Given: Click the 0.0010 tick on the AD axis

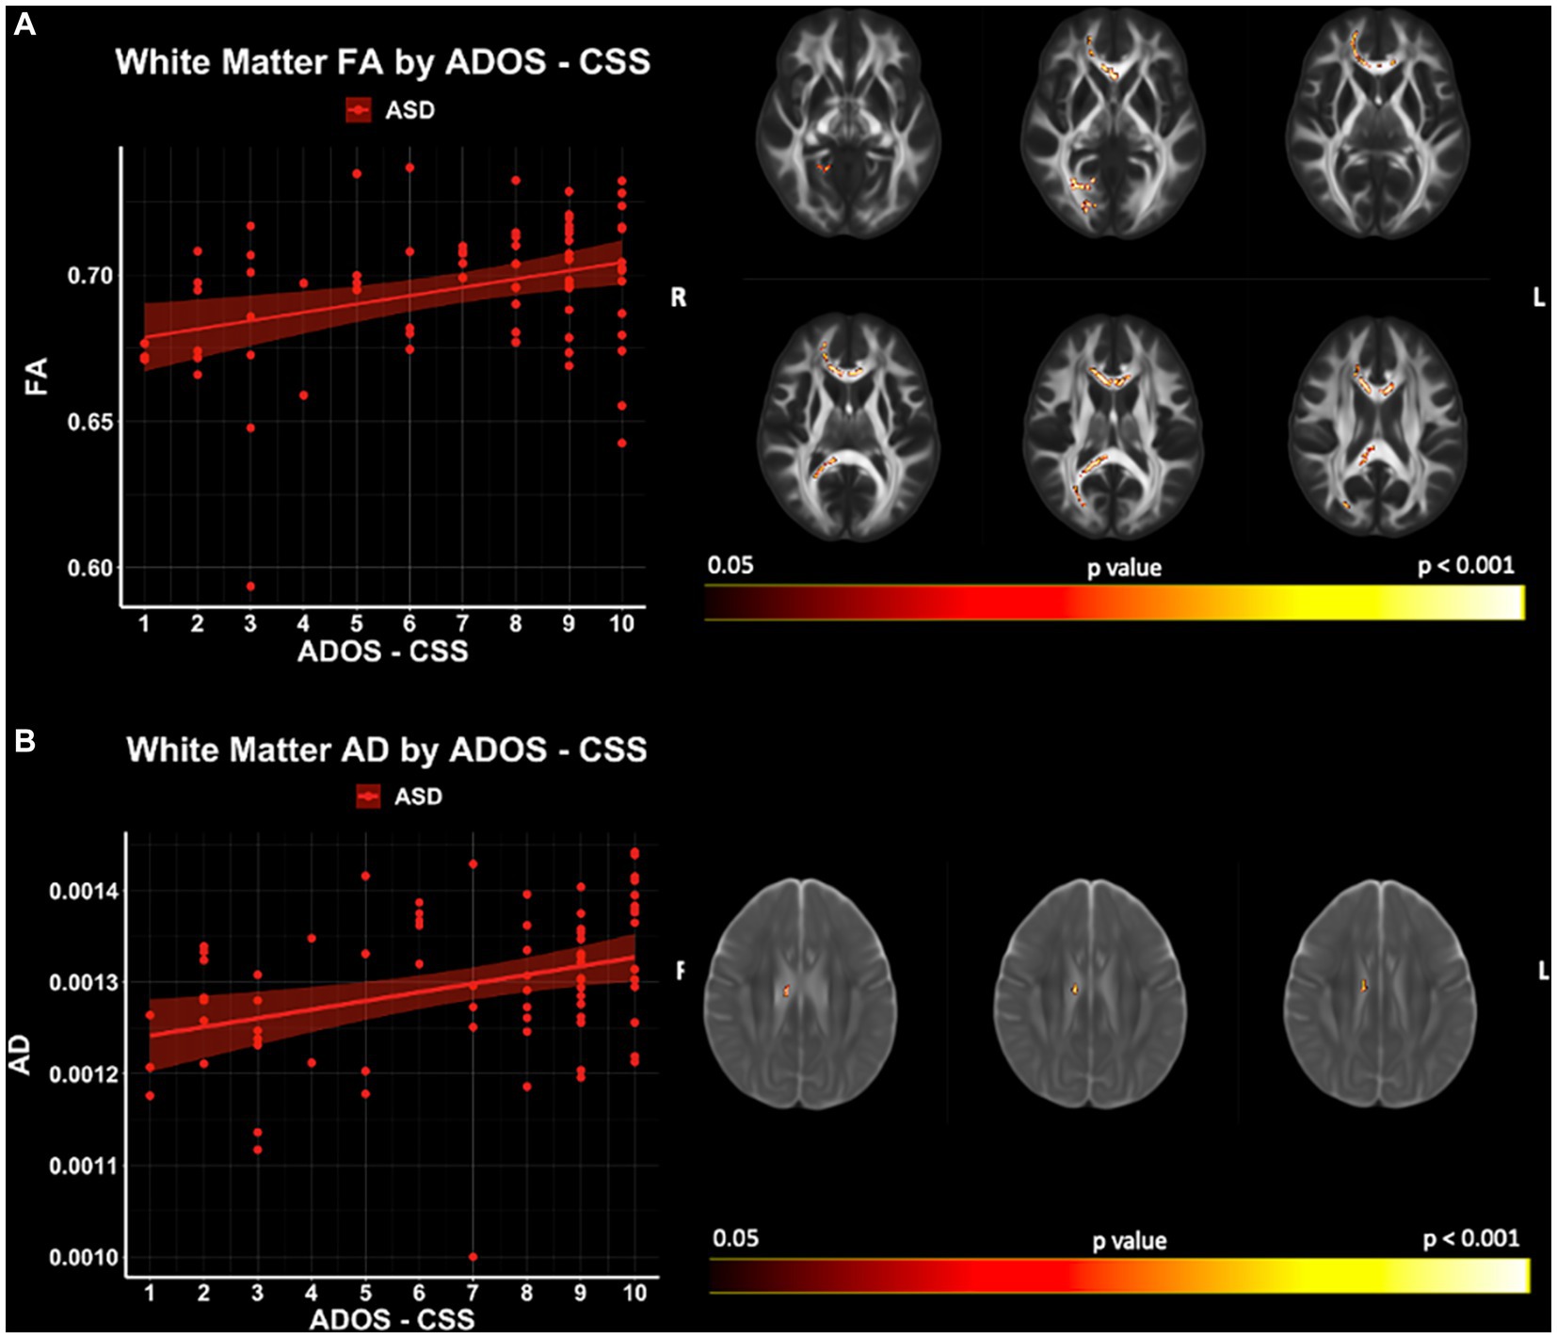Looking at the screenshot, I should pyautogui.click(x=85, y=1257).
